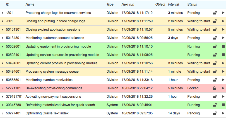
Task: Expand row with ID -301
Action: (2, 21)
